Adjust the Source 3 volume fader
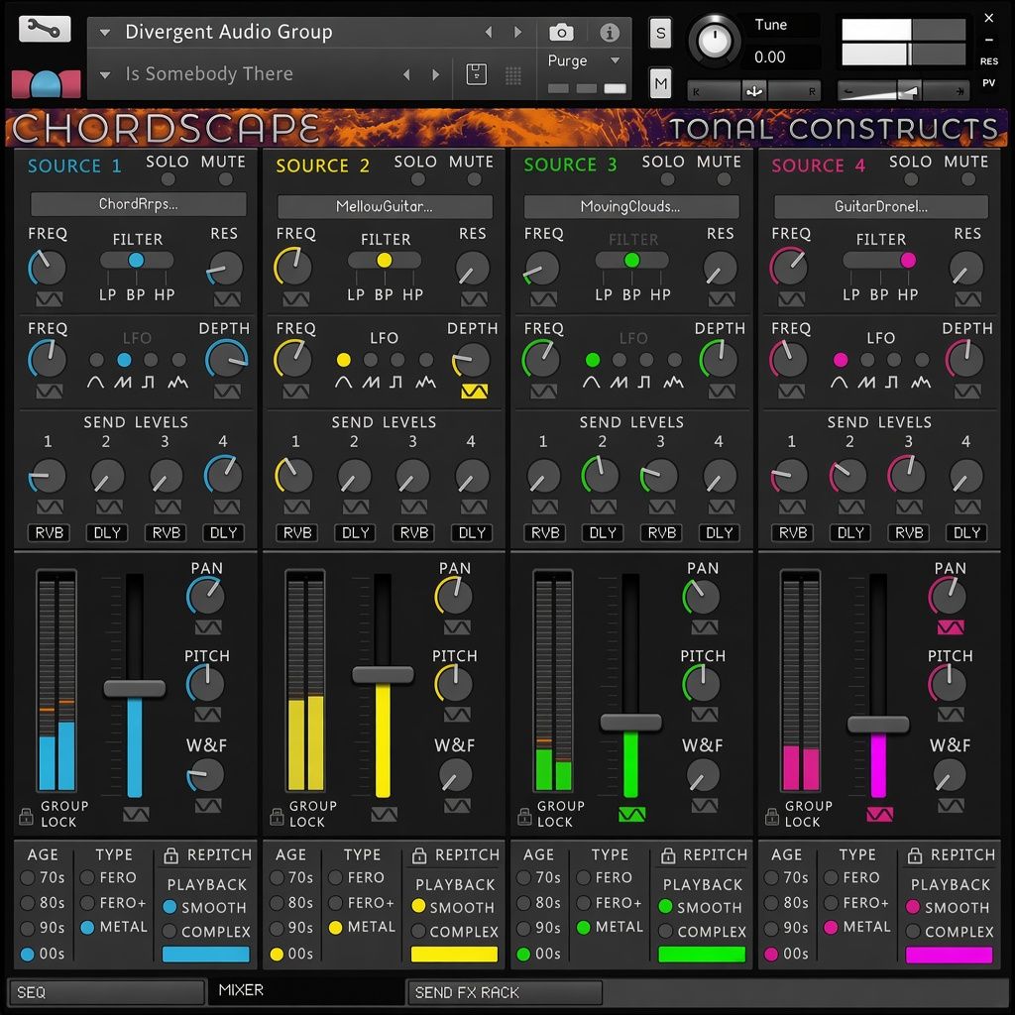 click(x=631, y=723)
